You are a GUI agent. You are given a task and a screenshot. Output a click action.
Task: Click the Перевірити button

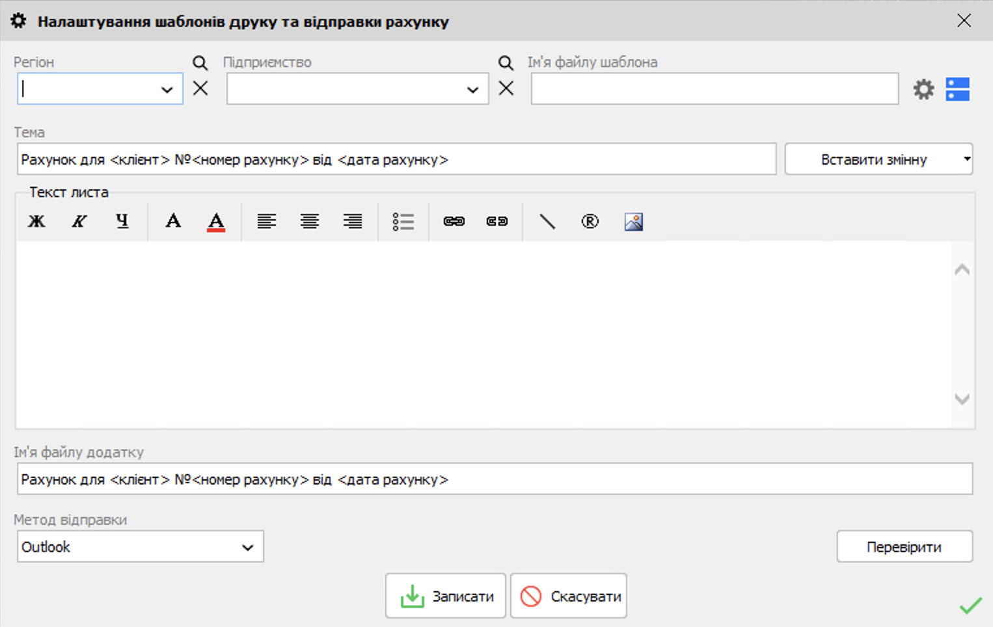(905, 547)
